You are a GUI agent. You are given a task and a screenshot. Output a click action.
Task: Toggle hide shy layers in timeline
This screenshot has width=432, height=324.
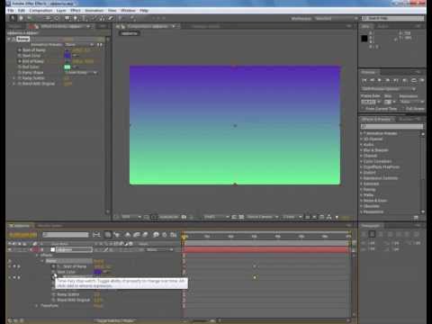pyautogui.click(x=128, y=235)
